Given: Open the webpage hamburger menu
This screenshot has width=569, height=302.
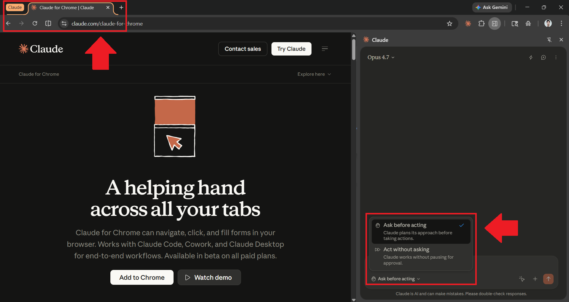Looking at the screenshot, I should click(325, 49).
